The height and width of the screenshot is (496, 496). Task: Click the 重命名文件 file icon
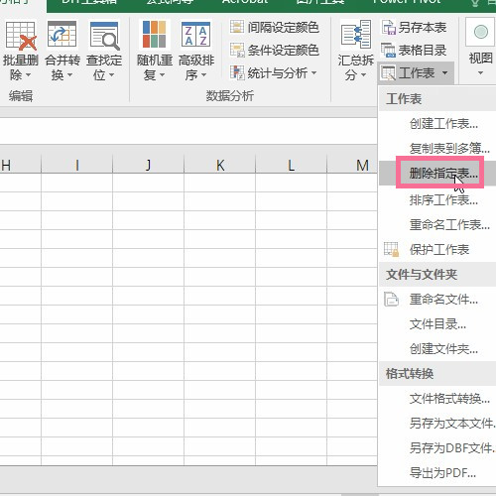pyautogui.click(x=391, y=300)
